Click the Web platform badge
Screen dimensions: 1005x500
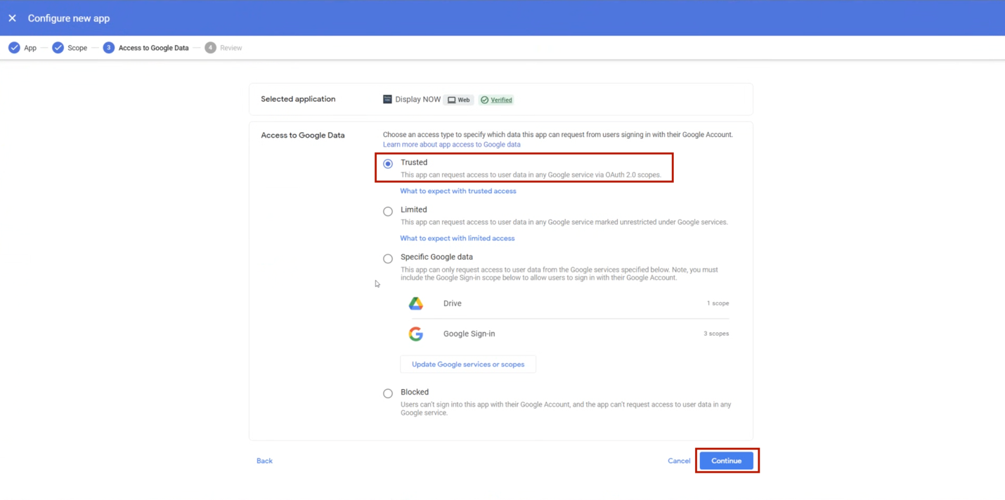pyautogui.click(x=459, y=100)
